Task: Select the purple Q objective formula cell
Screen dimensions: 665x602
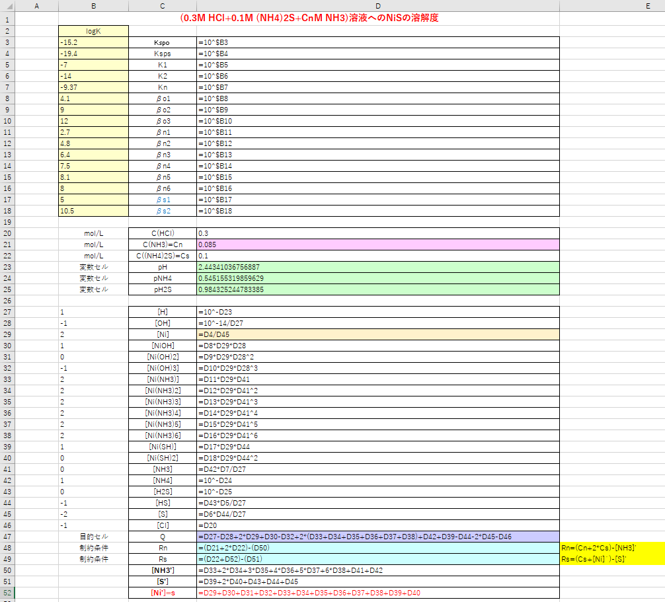Action: 378,537
